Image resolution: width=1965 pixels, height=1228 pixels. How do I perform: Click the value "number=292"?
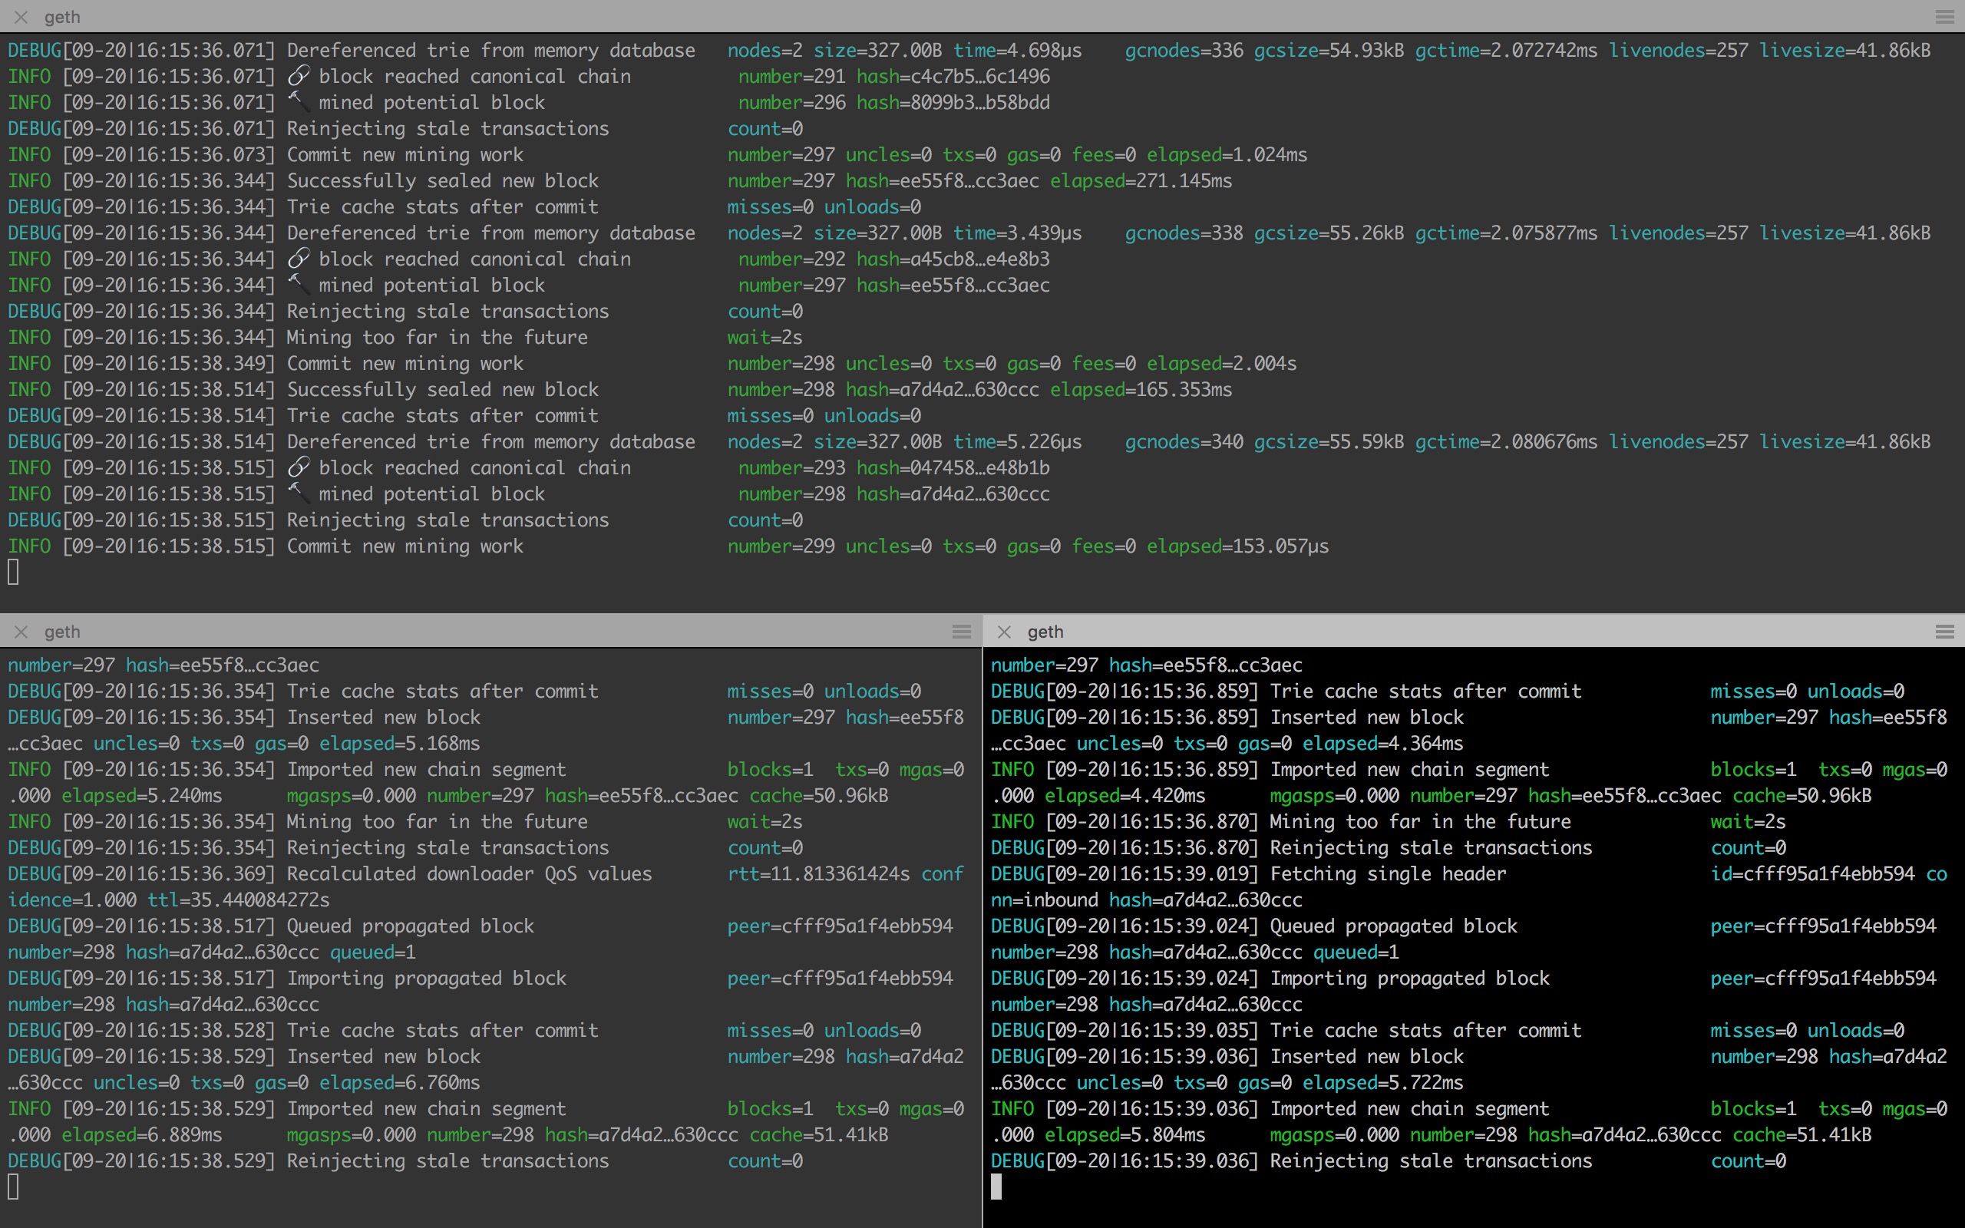pyautogui.click(x=791, y=259)
